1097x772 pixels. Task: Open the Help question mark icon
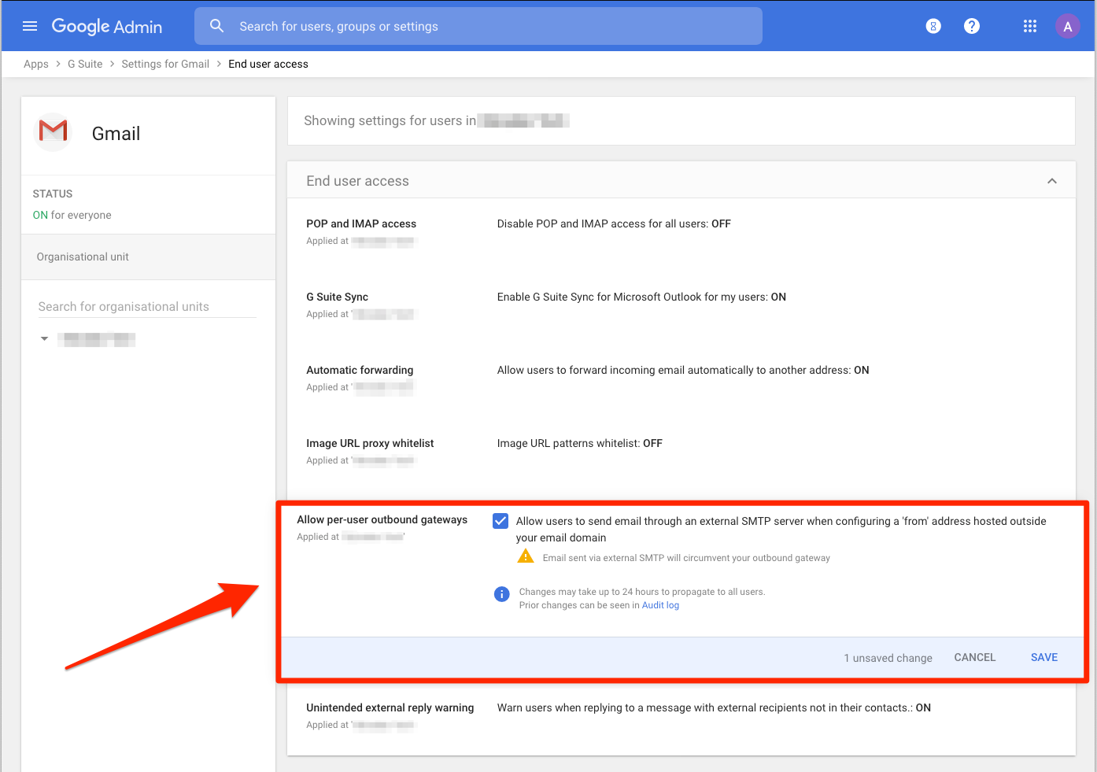972,26
